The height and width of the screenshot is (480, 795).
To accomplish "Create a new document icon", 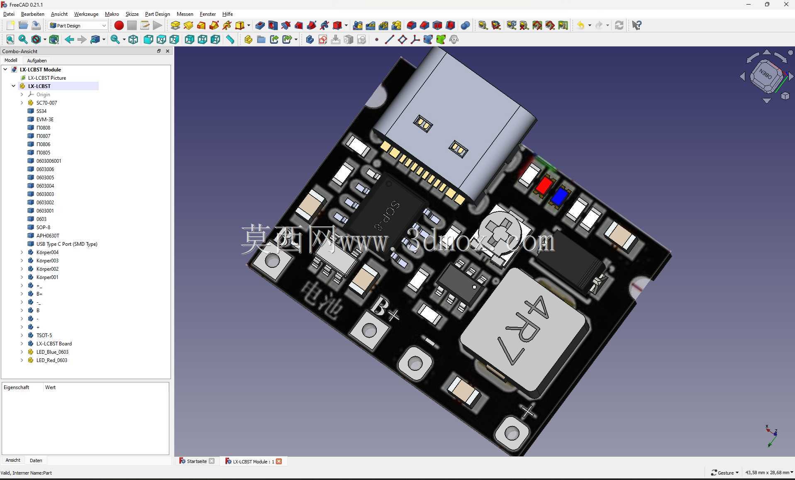I will click(10, 25).
